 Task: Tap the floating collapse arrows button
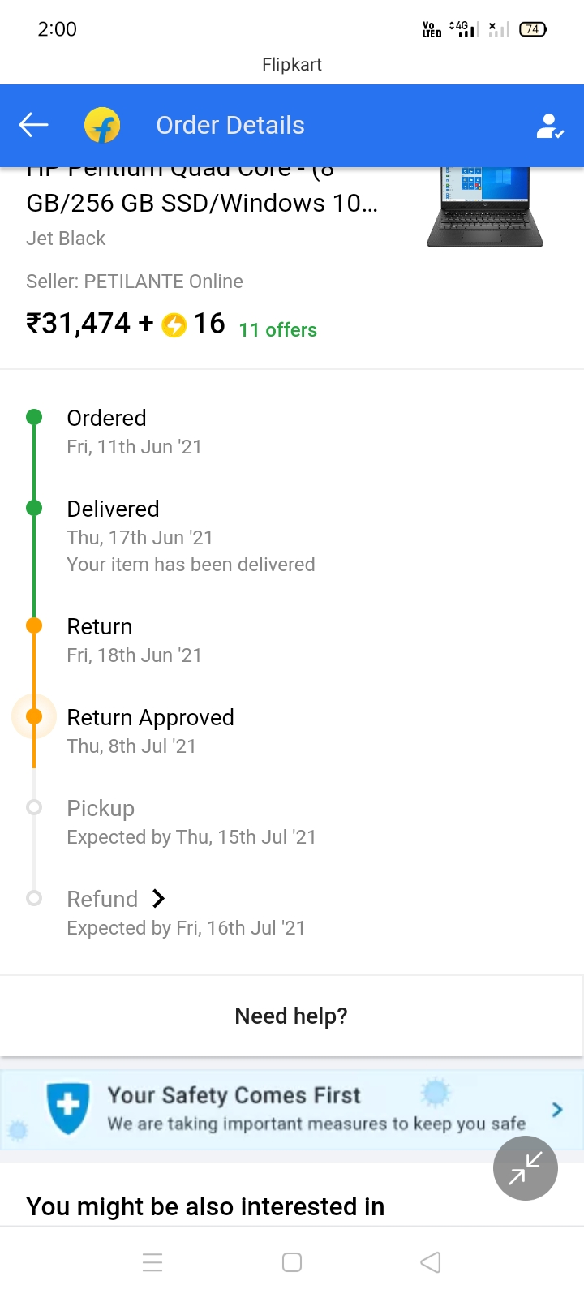(x=525, y=1168)
